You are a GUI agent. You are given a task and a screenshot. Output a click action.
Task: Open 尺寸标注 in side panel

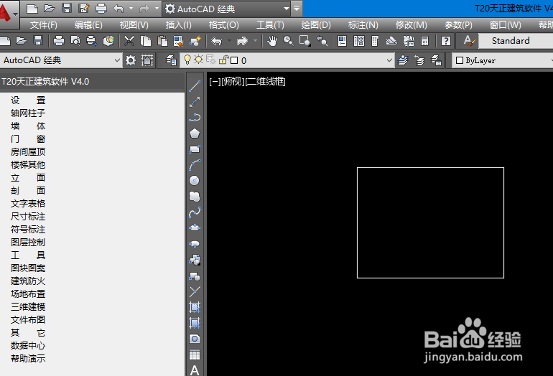(x=28, y=217)
